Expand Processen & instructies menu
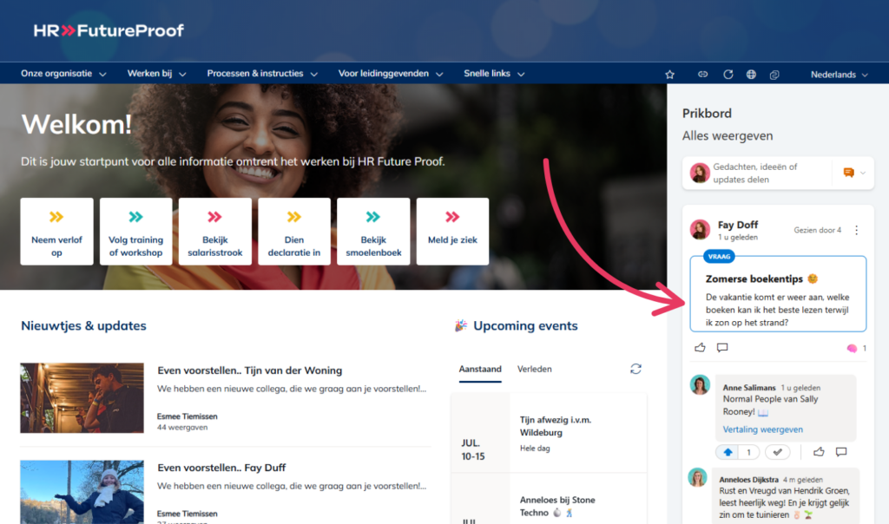 [x=262, y=74]
